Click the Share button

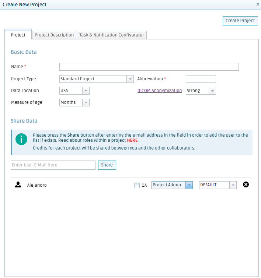point(107,165)
